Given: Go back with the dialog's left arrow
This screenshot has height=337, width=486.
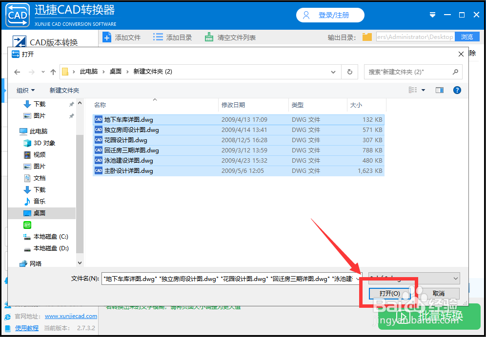Looking at the screenshot, I should coord(17,72).
